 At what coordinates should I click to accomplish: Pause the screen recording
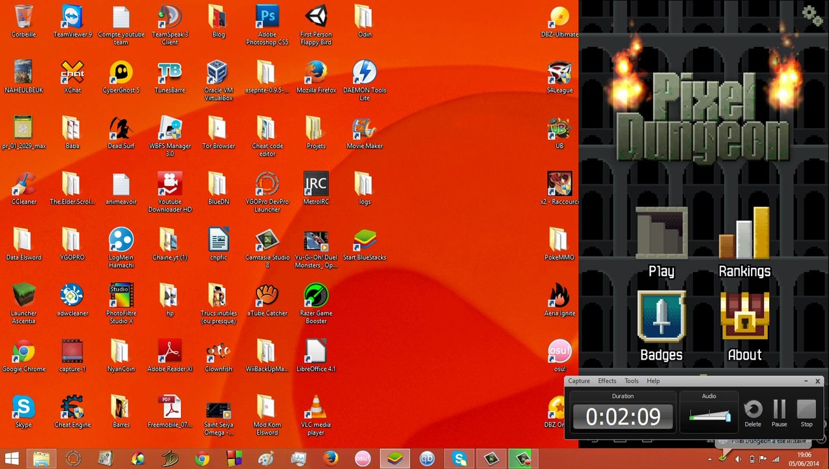(x=780, y=414)
